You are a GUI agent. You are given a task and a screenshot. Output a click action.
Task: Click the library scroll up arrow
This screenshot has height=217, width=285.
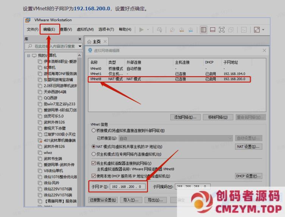coord(79,55)
